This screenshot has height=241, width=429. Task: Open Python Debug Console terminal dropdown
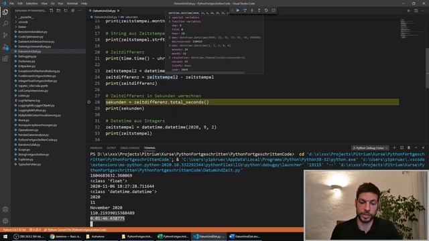coord(370,148)
